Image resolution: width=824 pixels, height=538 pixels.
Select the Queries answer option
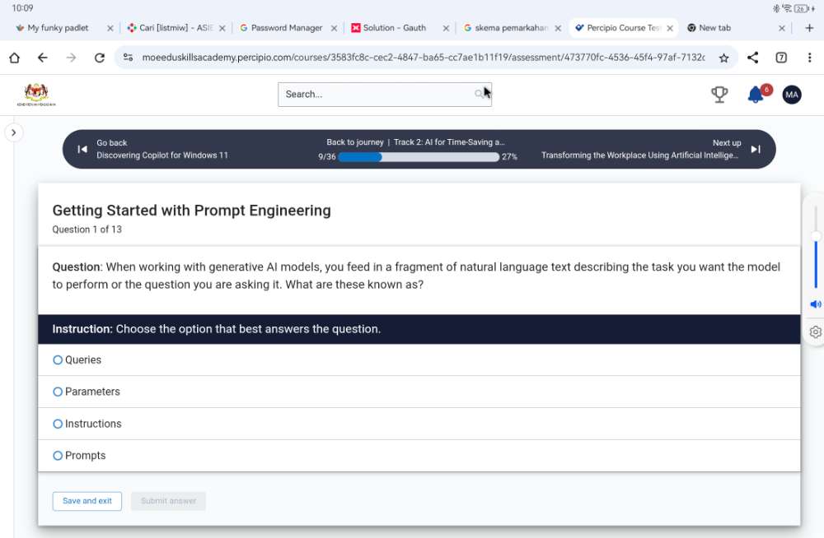pos(58,360)
